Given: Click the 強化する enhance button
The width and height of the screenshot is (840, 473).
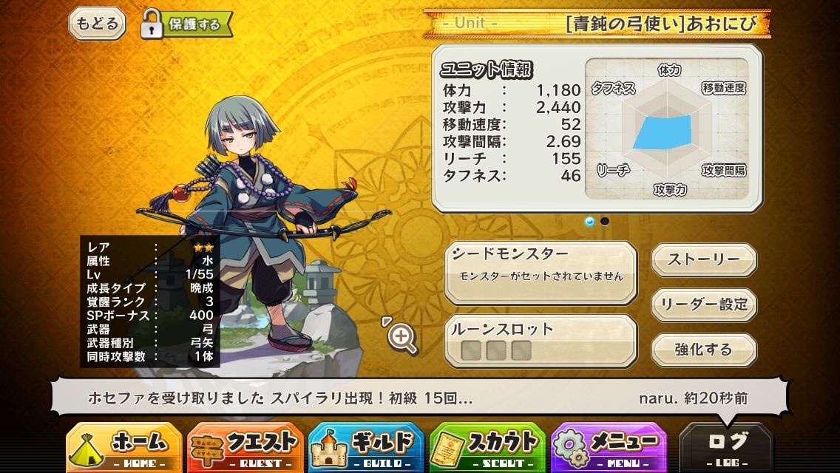Looking at the screenshot, I should click(x=704, y=350).
